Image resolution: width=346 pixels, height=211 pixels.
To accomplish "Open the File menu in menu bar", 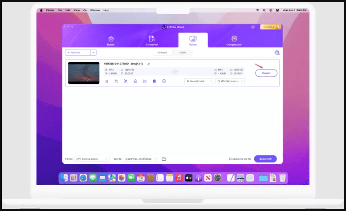I will 60,10.
